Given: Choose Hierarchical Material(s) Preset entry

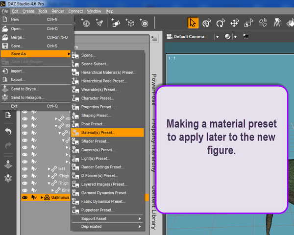Looking at the screenshot, I should pyautogui.click(x=107, y=72).
